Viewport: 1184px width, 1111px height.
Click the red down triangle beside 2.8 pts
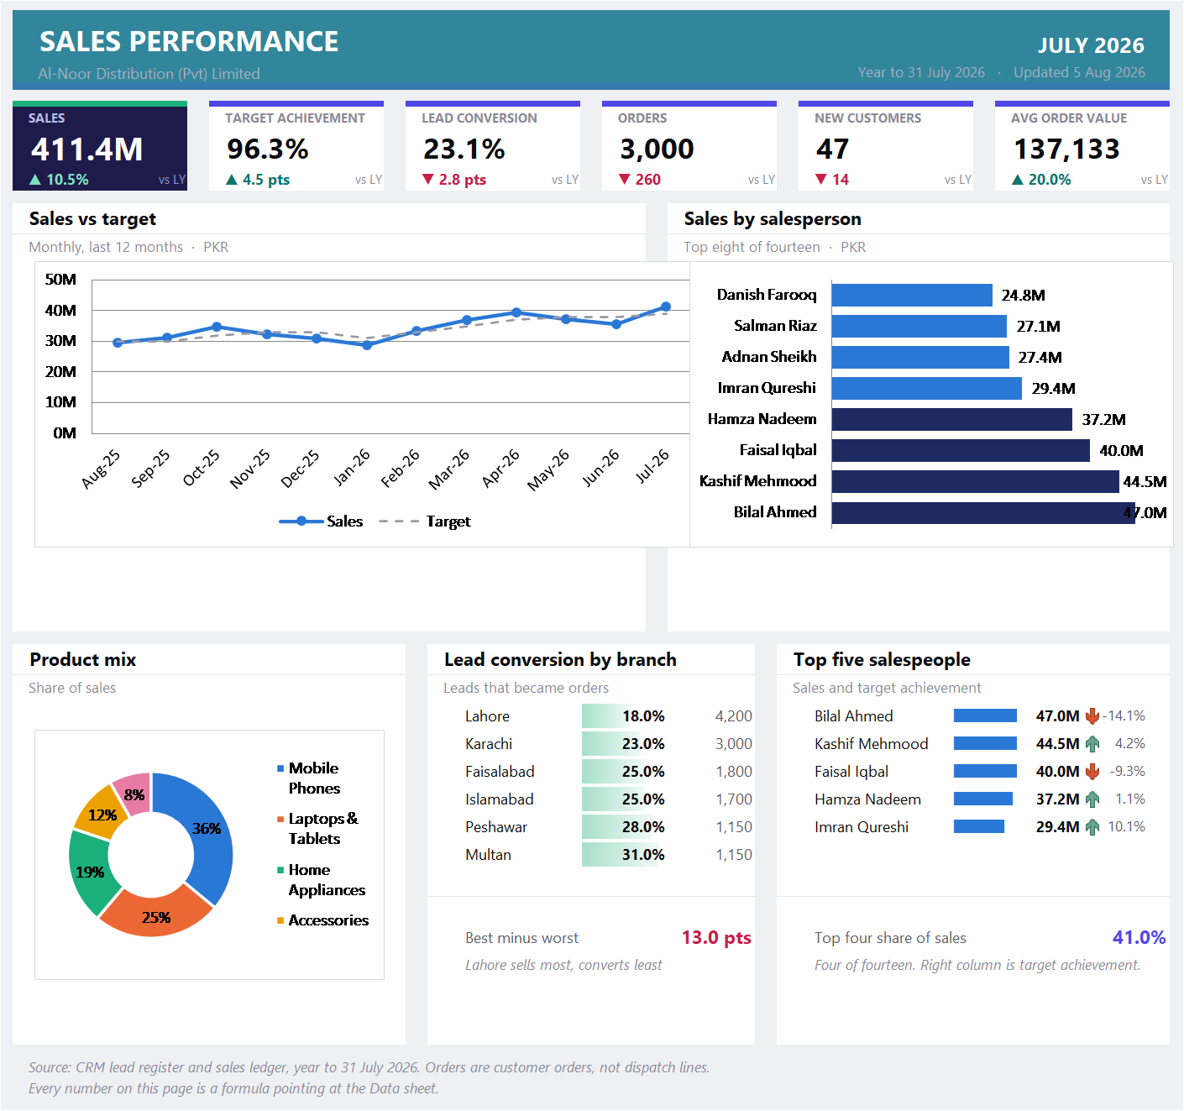pos(428,180)
